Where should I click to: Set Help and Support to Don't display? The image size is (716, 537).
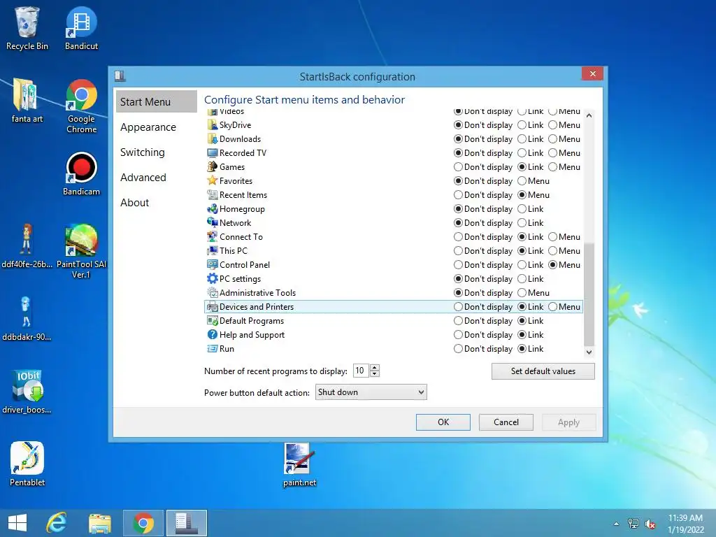(458, 334)
